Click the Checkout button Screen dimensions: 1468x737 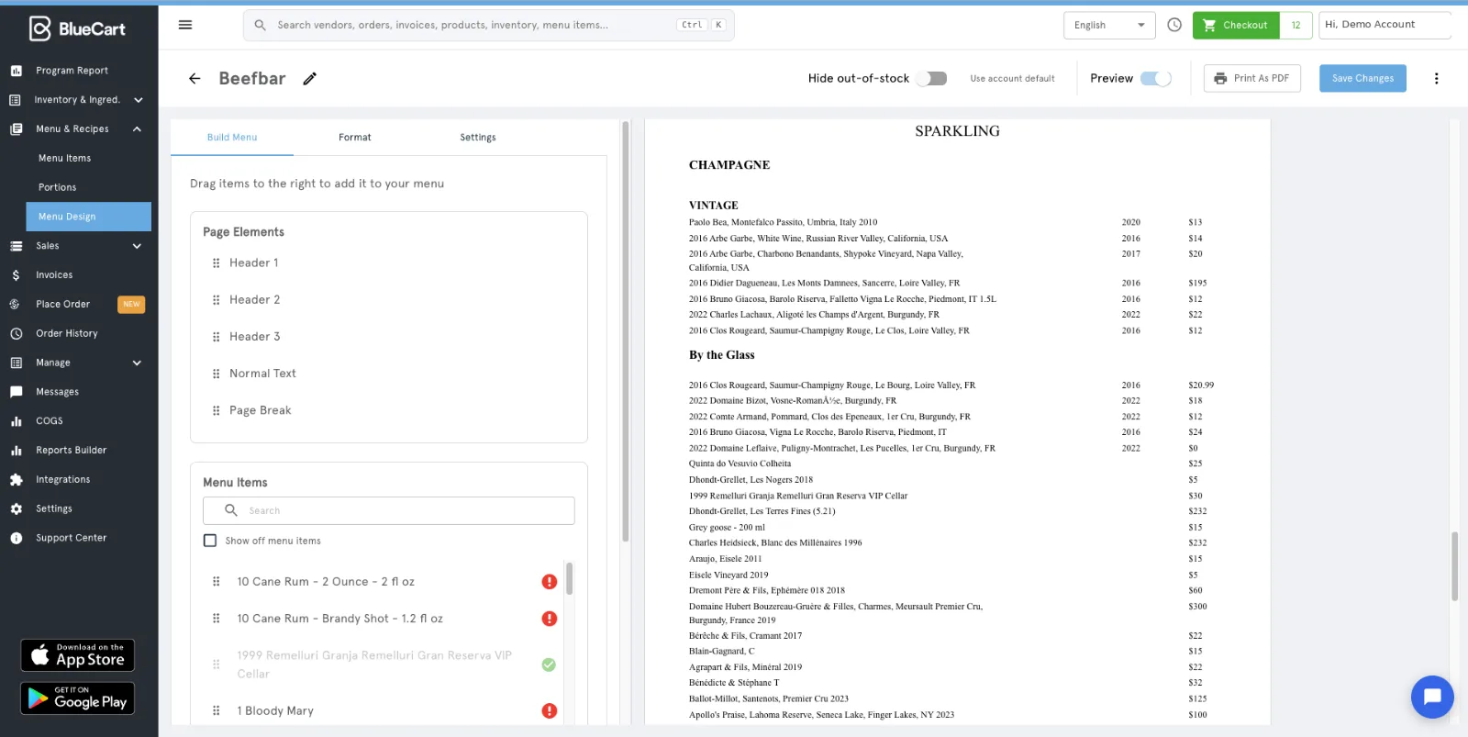point(1236,25)
